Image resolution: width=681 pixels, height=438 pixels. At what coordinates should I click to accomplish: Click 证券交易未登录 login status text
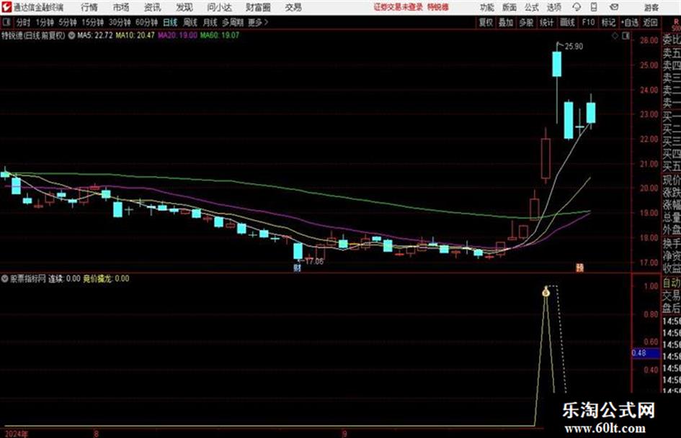[x=399, y=7]
